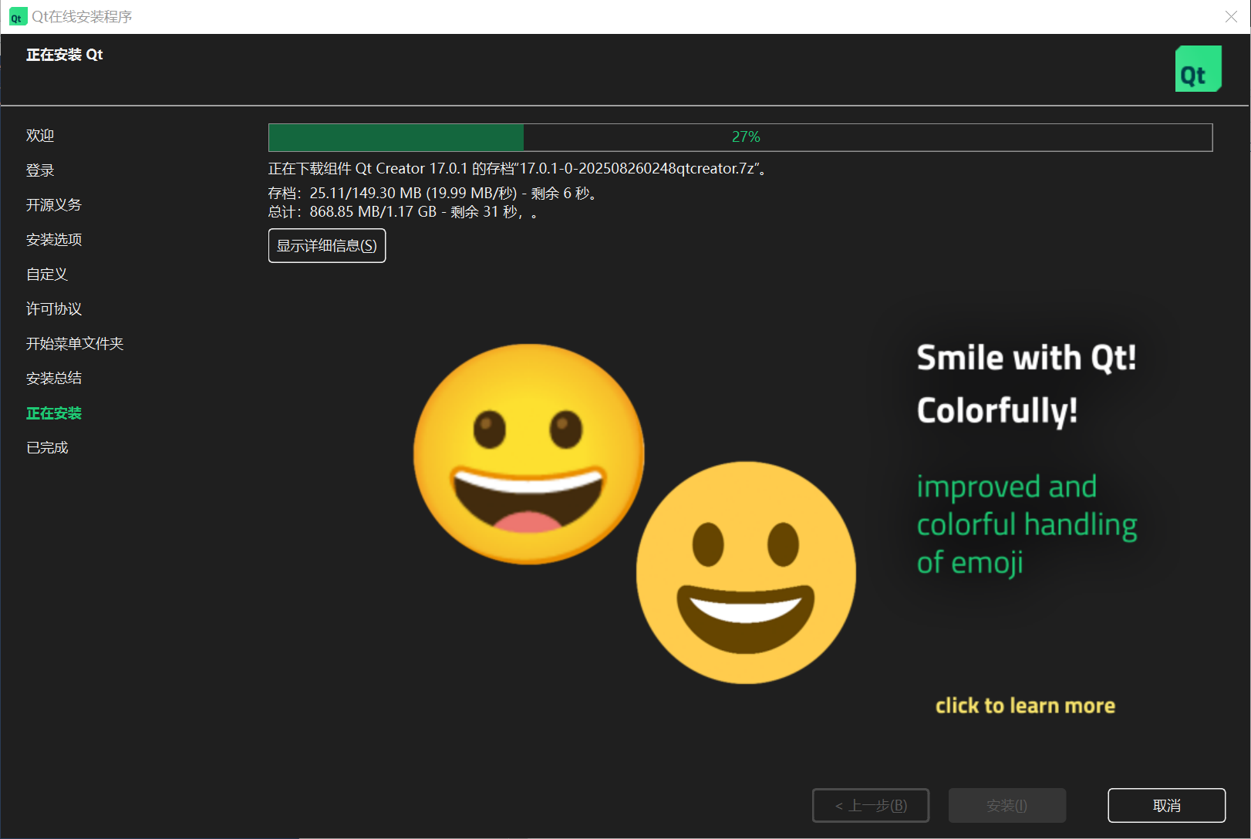The height and width of the screenshot is (839, 1251).
Task: Select the 欢迎 step in the sidebar
Action: [x=40, y=136]
